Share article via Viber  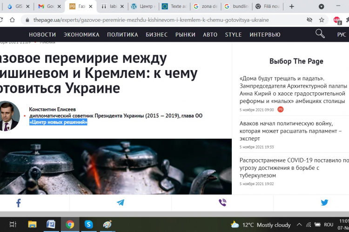222,203
